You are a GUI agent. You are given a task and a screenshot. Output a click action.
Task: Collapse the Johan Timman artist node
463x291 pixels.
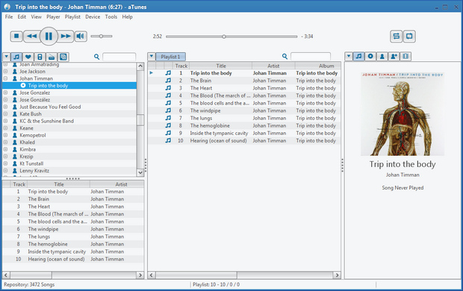coord(5,78)
